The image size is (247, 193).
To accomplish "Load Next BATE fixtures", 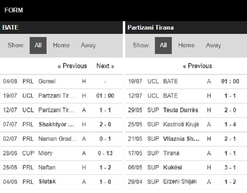I will tap(105, 66).
